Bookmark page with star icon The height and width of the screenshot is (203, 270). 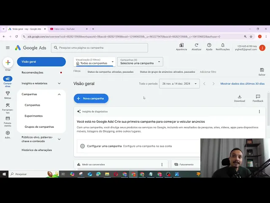(251, 37)
